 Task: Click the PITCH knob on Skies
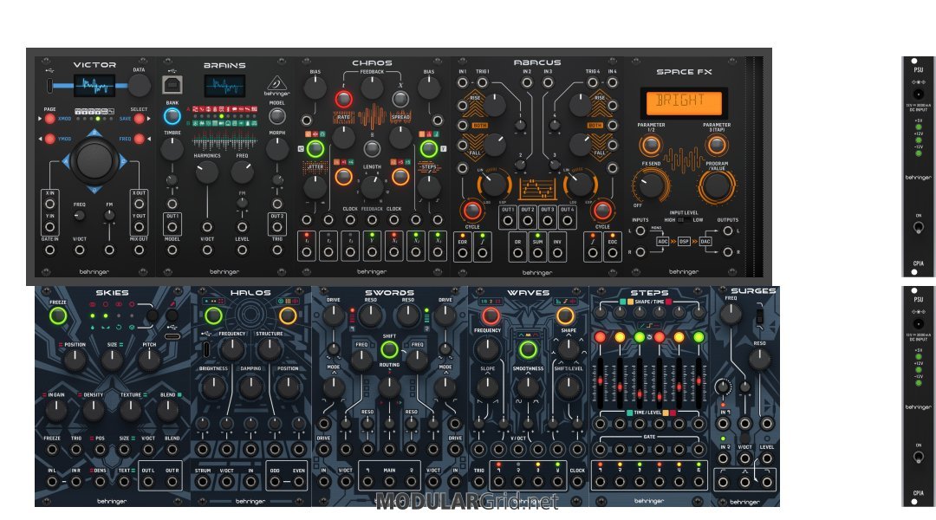(x=149, y=361)
